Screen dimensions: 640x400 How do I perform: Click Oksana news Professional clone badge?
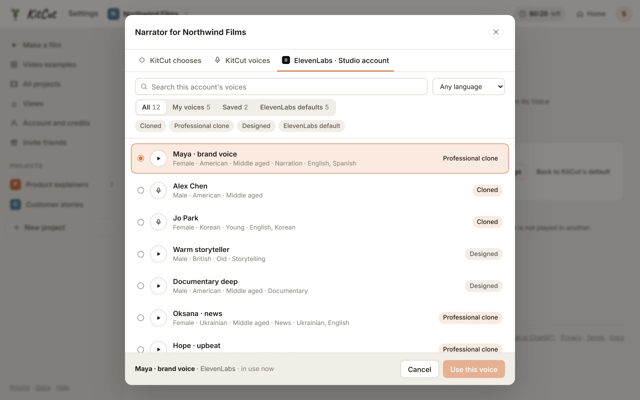(470, 317)
